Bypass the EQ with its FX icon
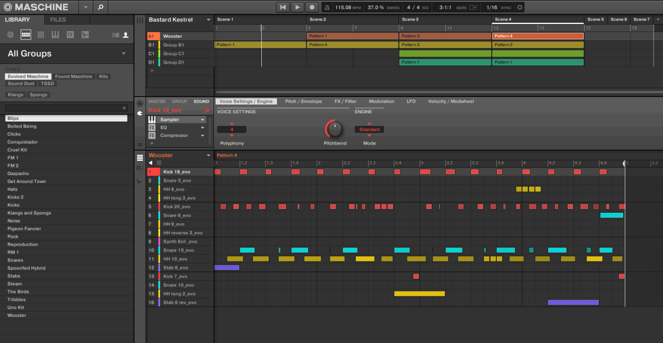The width and height of the screenshot is (663, 343). click(x=152, y=128)
